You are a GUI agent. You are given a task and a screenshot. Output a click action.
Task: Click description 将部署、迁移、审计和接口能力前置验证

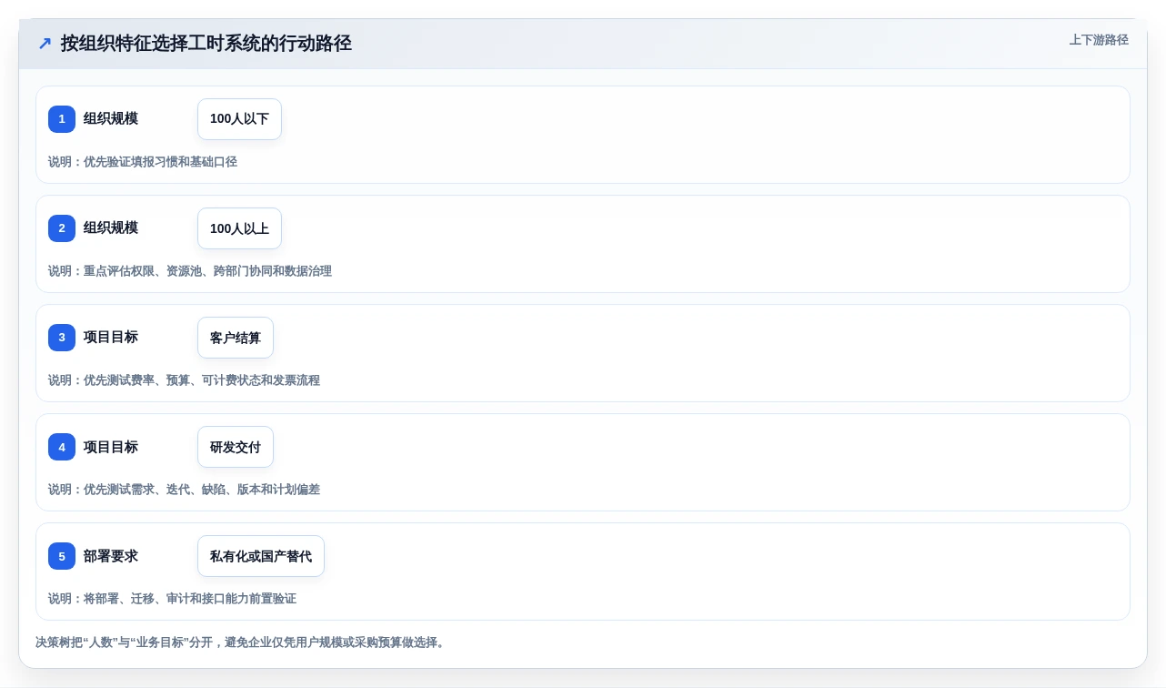click(x=190, y=599)
